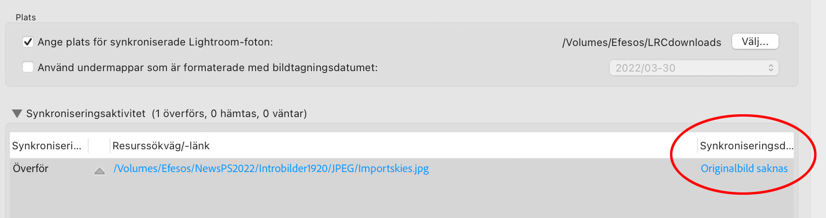The height and width of the screenshot is (218, 826).
Task: Enable Använd undermappar formatted by capture date
Action: click(28, 67)
